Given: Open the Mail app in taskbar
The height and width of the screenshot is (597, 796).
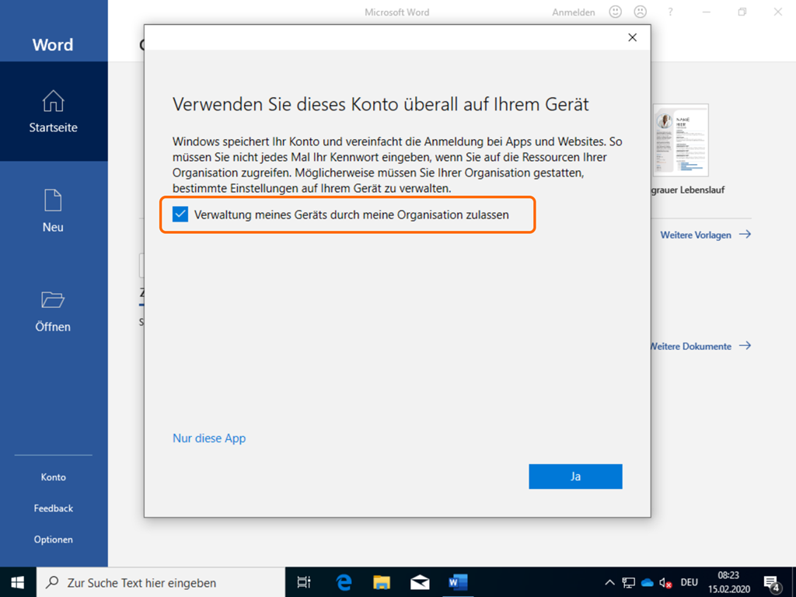Looking at the screenshot, I should click(420, 582).
